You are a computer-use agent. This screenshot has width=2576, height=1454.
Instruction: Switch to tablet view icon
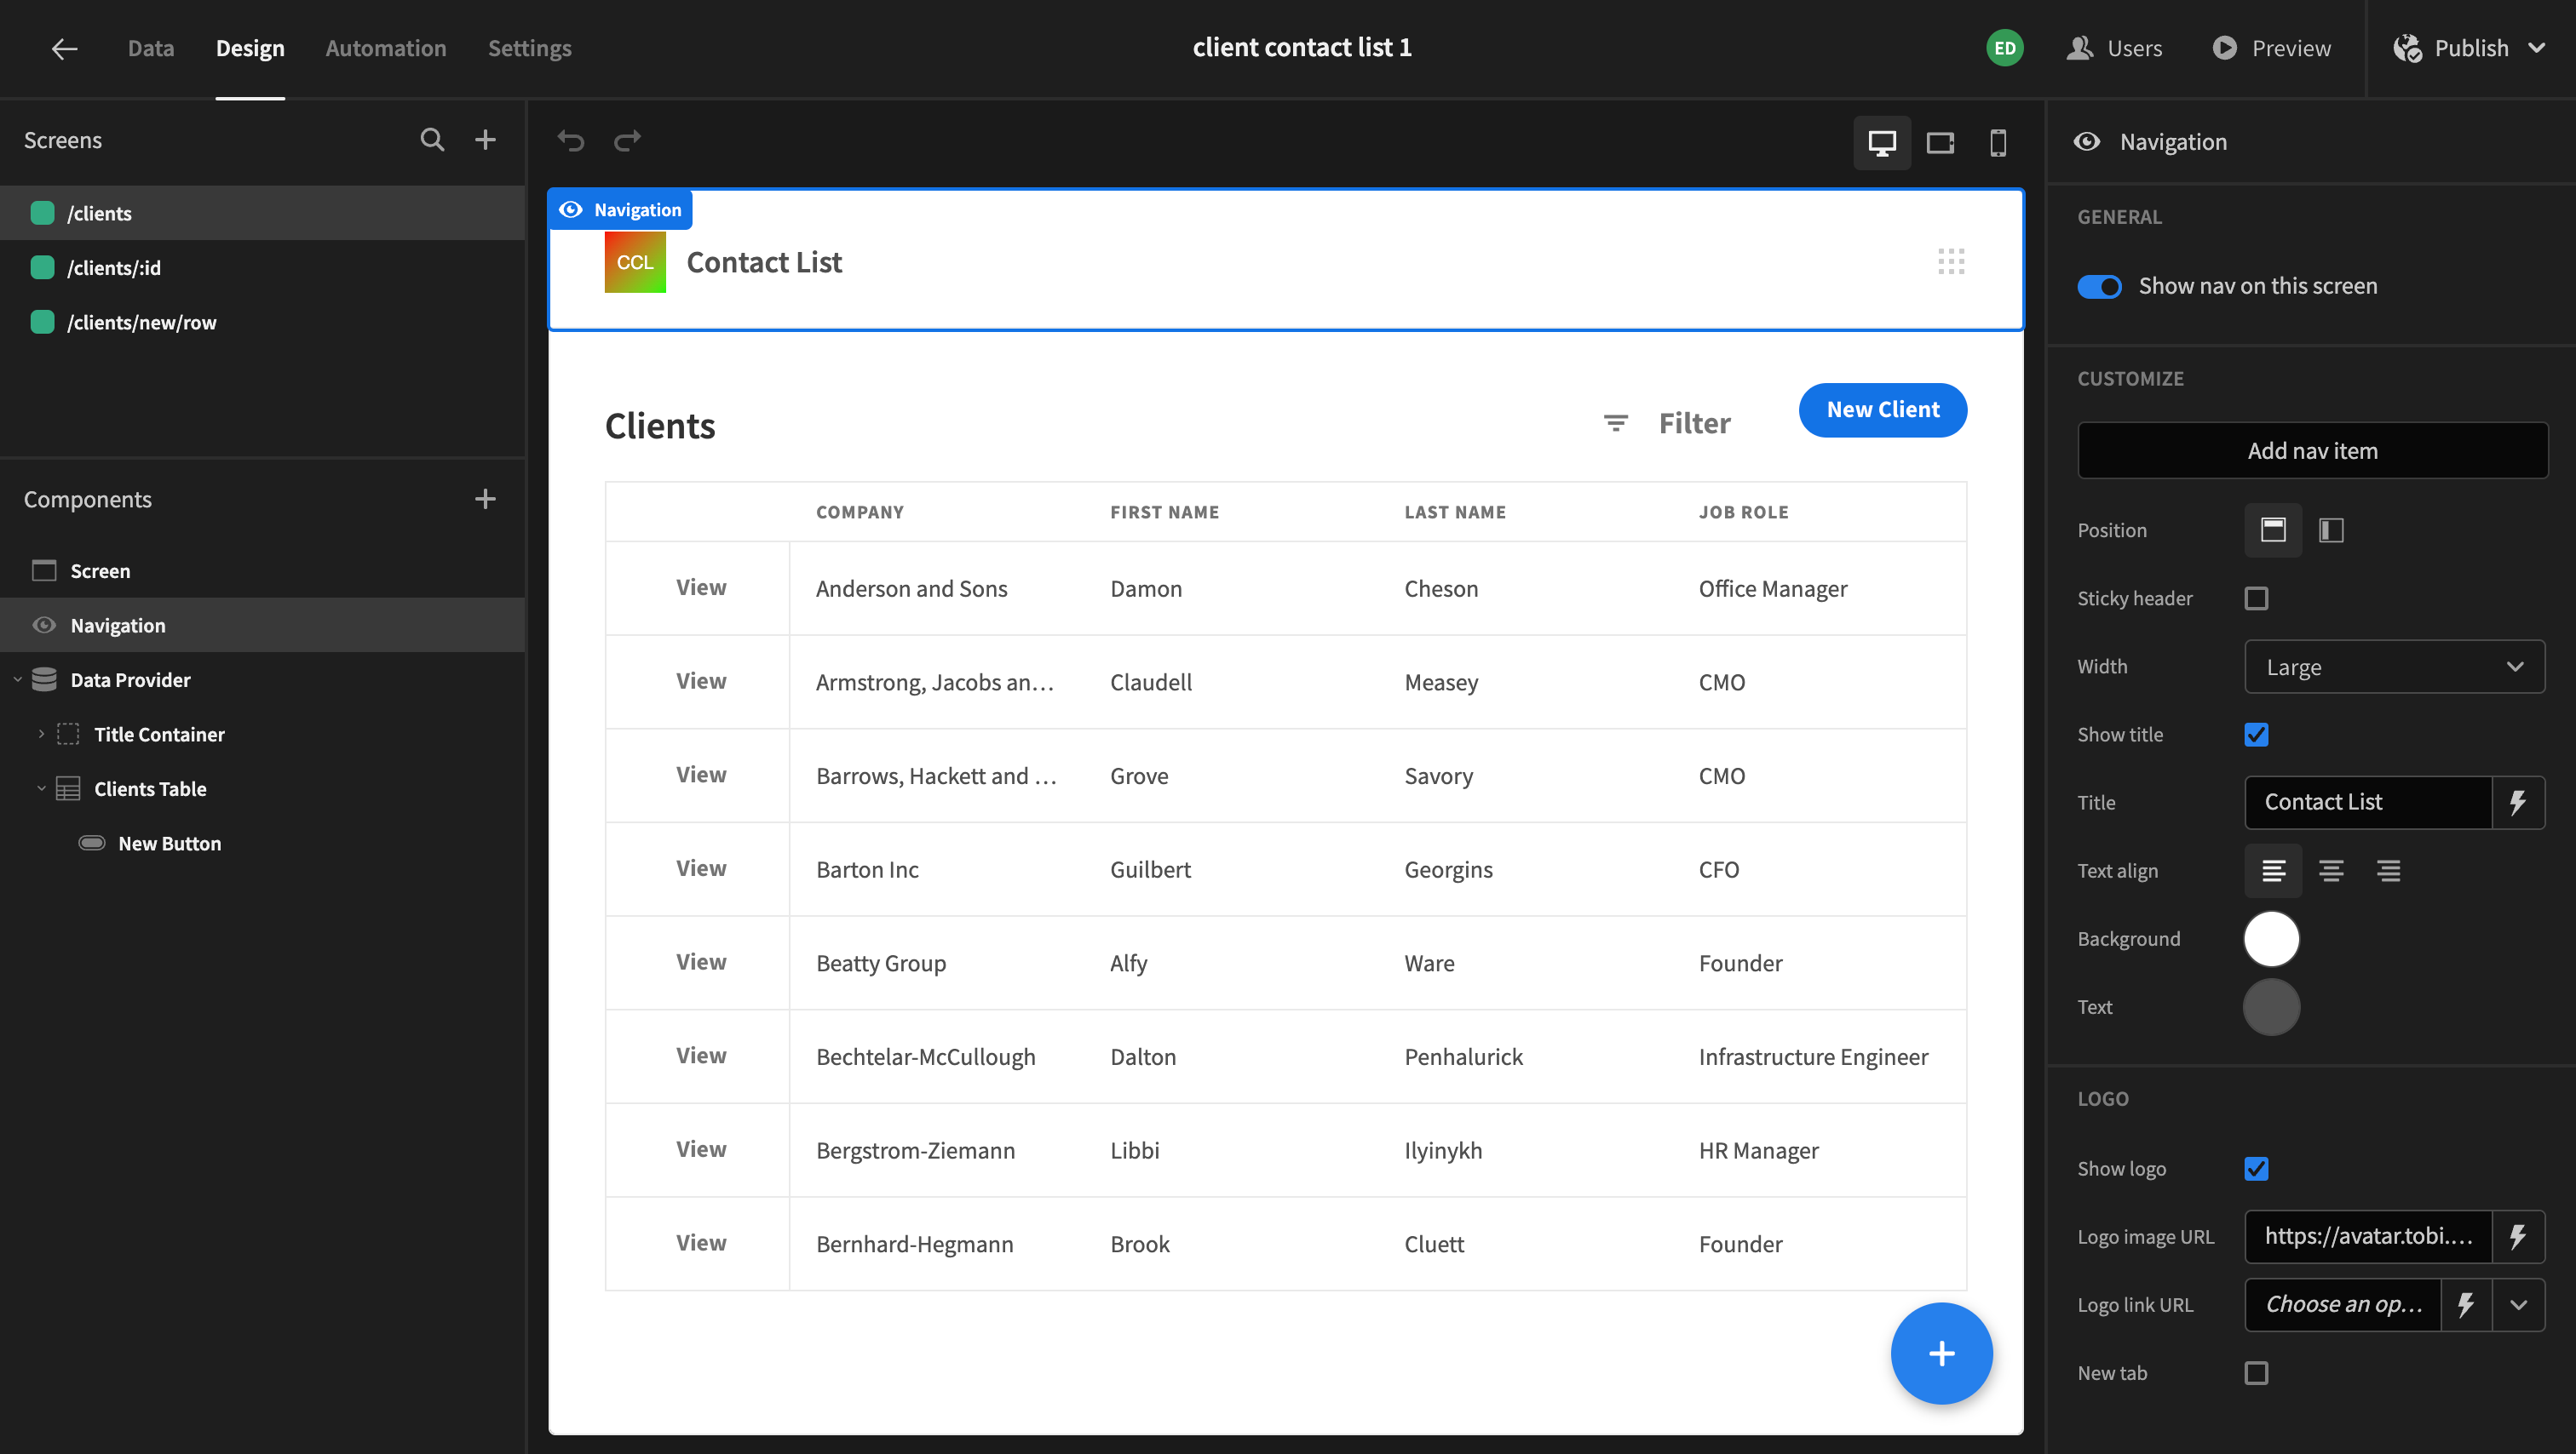[x=1939, y=140]
